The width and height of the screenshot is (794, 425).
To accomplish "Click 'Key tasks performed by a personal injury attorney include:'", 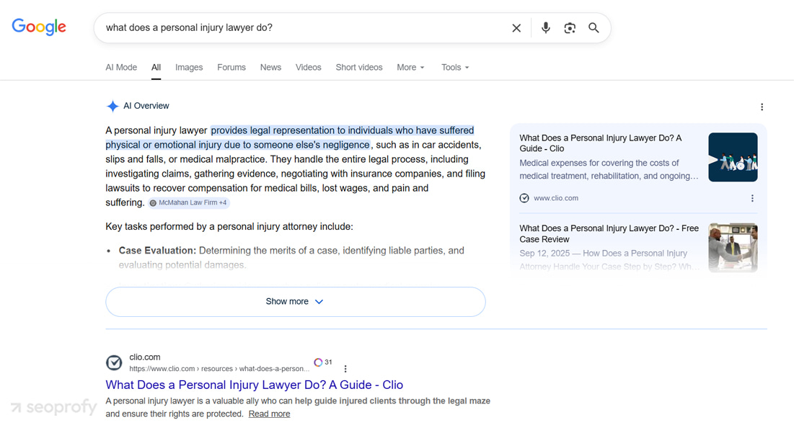I will point(229,227).
